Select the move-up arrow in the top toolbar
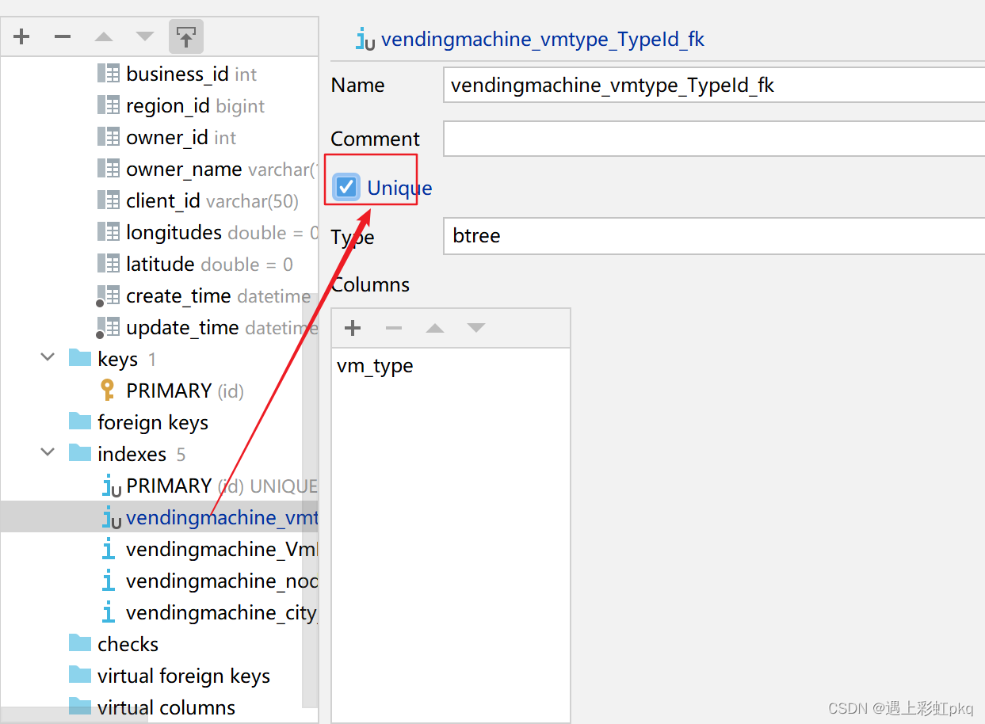 tap(104, 36)
